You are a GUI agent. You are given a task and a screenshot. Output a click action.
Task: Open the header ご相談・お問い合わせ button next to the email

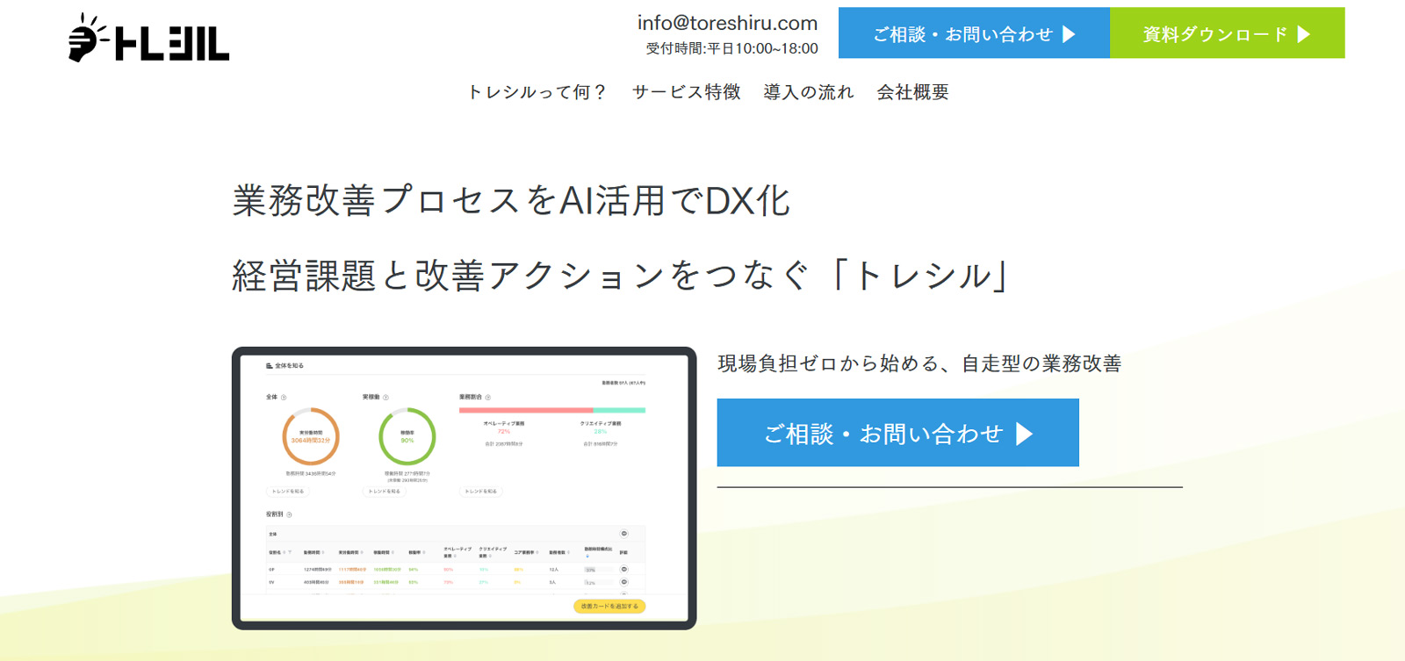click(974, 33)
